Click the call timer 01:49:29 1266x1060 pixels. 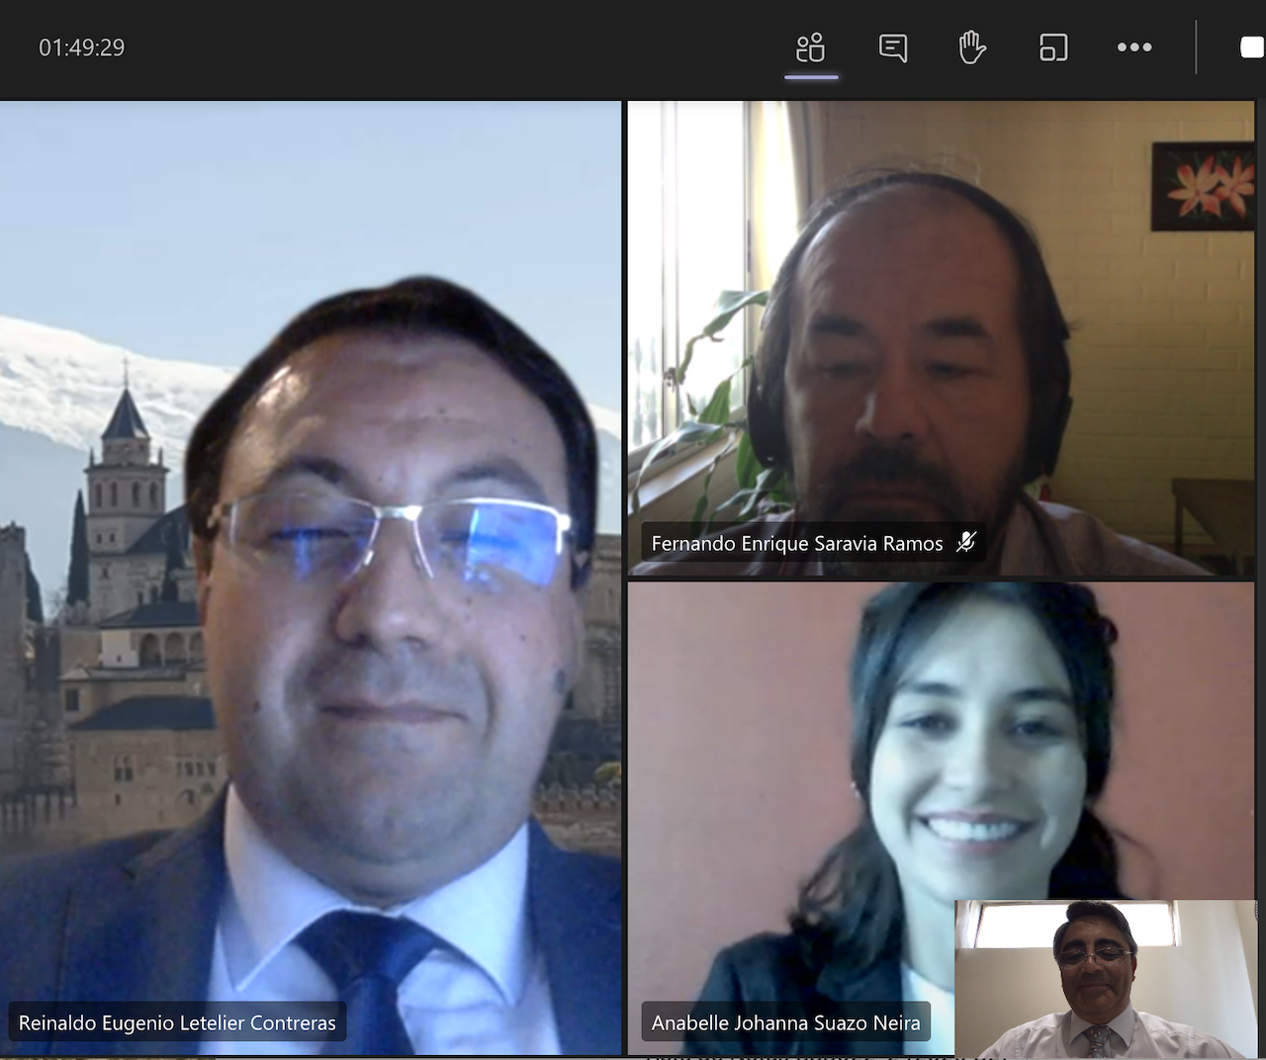[x=82, y=47]
